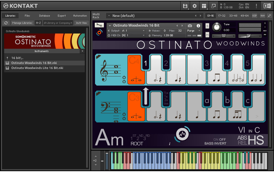Click the treble clef icon
Screen dimensions: 274x172
104,70
